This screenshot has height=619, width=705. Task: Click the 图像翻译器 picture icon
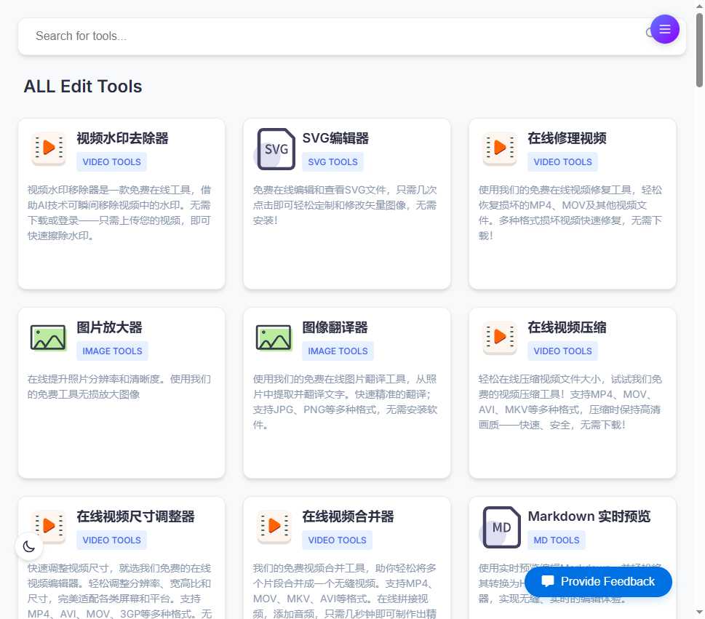coord(274,337)
